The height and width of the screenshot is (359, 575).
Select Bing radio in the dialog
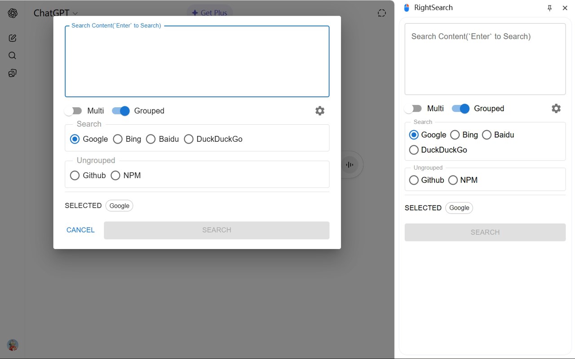pos(118,139)
